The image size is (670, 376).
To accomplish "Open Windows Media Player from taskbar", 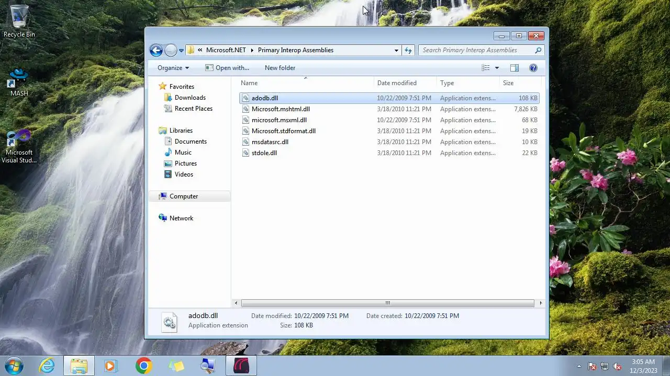I will 110,366.
